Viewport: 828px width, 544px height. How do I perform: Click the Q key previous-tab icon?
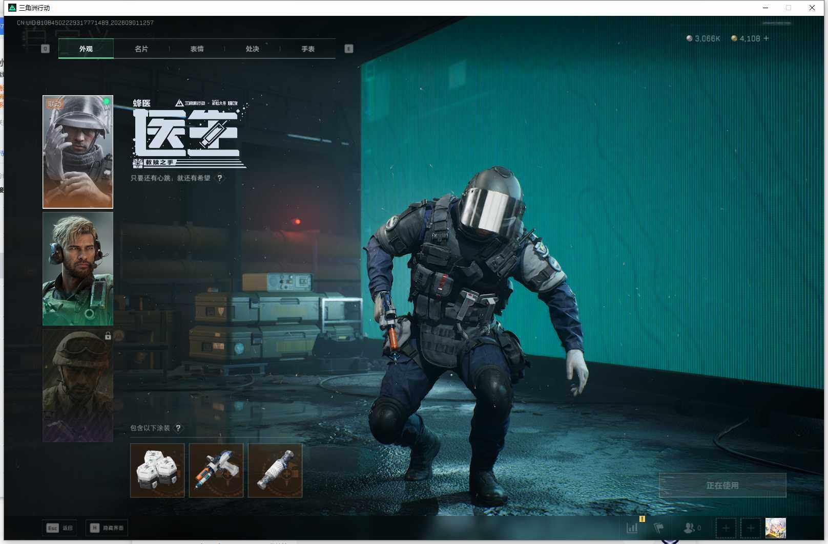45,49
